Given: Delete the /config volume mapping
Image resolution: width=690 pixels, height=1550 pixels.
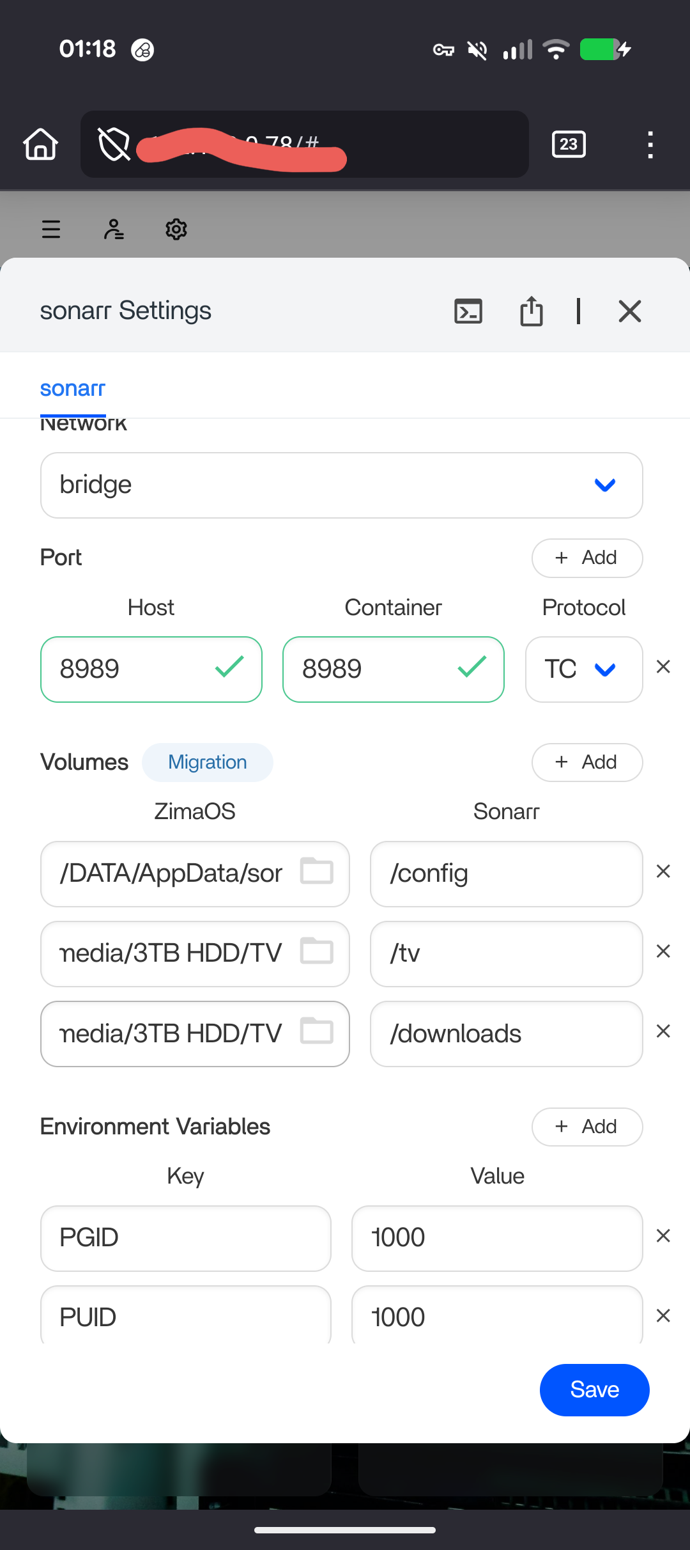Looking at the screenshot, I should tap(663, 872).
